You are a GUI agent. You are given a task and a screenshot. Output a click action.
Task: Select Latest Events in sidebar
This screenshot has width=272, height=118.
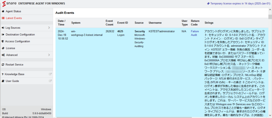point(27,18)
